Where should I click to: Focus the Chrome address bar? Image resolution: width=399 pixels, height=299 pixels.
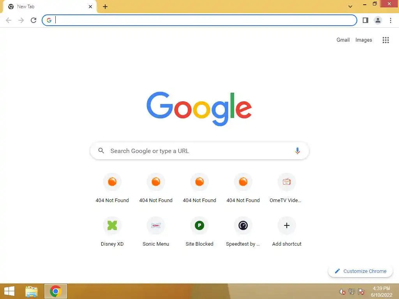click(199, 20)
